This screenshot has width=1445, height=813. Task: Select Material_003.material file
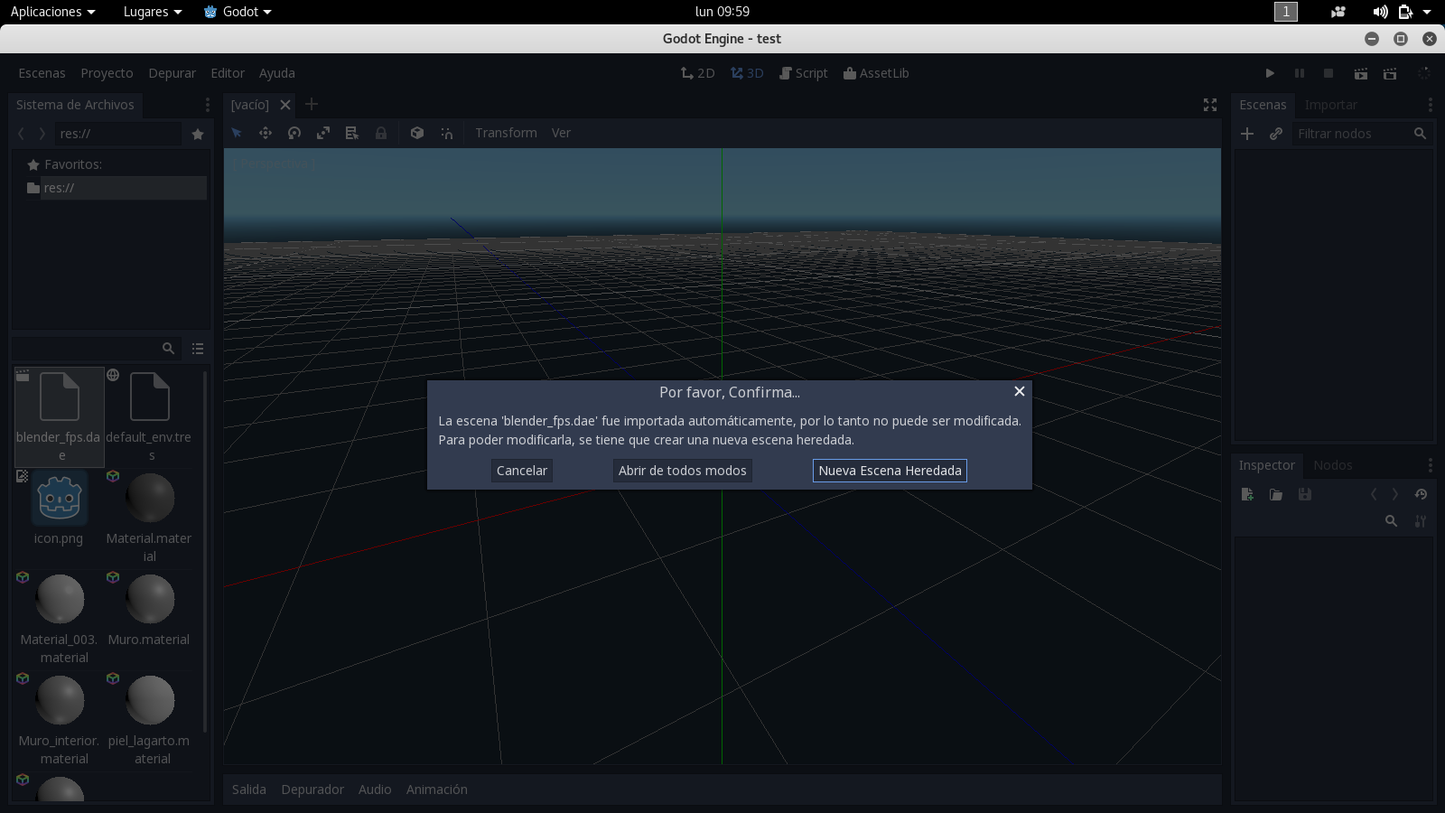point(59,619)
